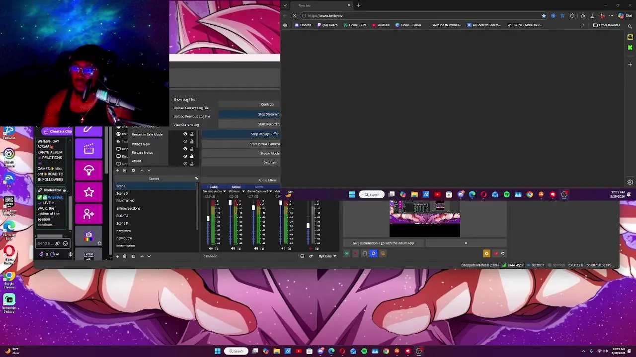The image size is (636, 357).
Task: Click the favorite star in the browser address bar
Action: click(x=544, y=15)
